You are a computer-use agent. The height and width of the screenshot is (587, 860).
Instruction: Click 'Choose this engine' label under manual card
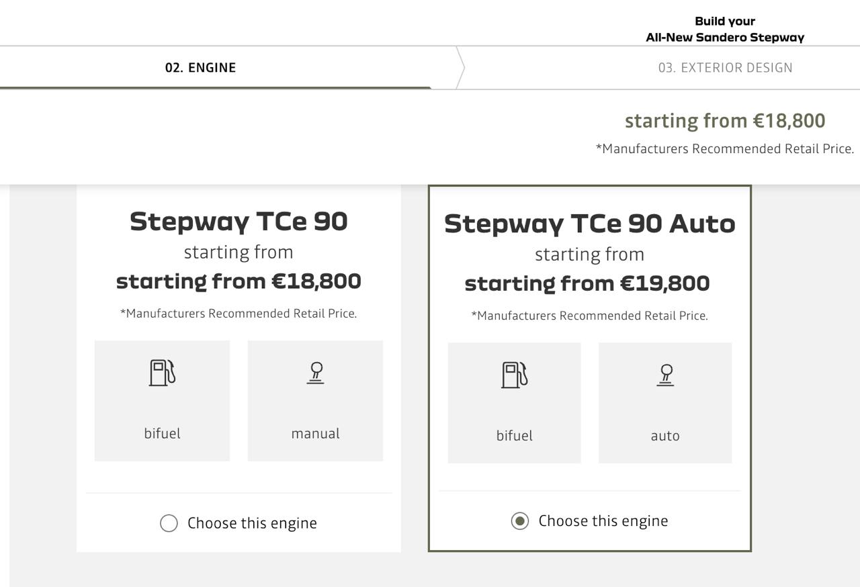252,523
